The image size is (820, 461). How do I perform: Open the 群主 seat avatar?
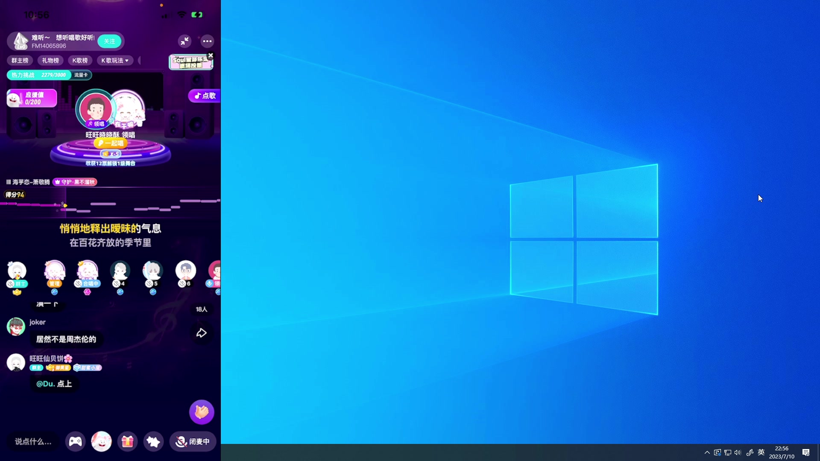point(17,271)
